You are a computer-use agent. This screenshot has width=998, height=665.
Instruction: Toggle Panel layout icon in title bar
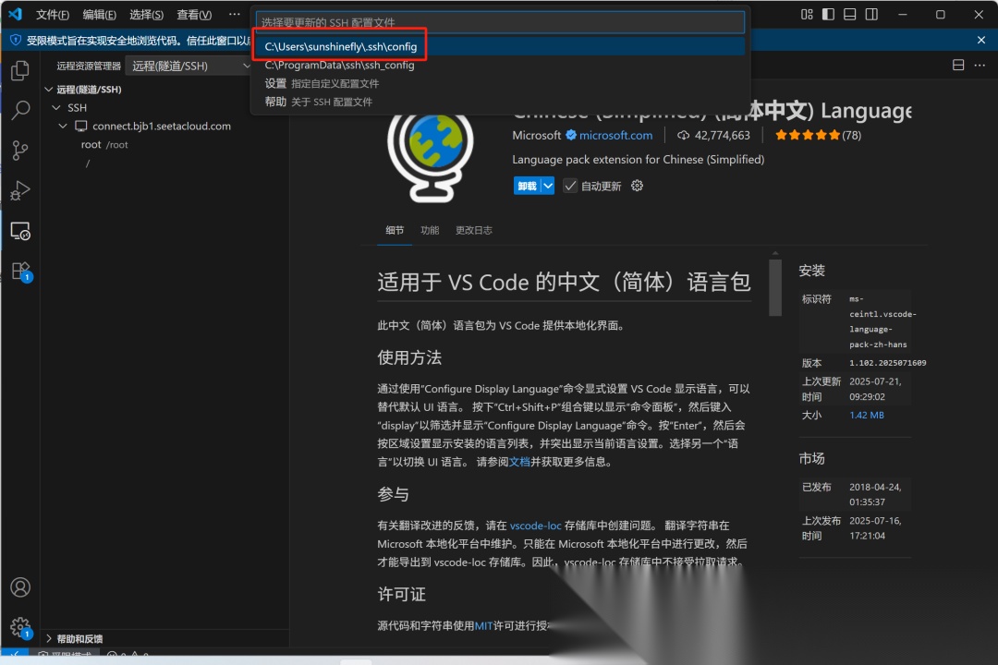tap(850, 14)
